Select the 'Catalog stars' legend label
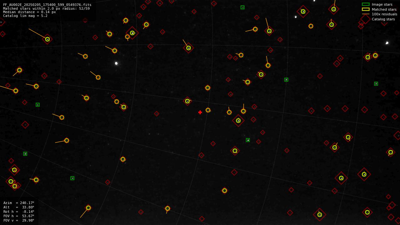 (383, 19)
